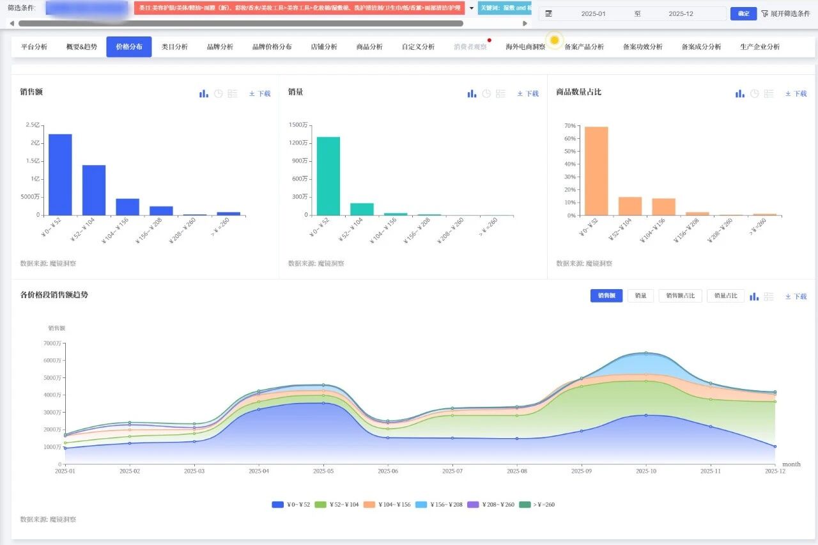
Task: Toggle ¥156~¥208 legend series visibility
Action: pos(421,505)
